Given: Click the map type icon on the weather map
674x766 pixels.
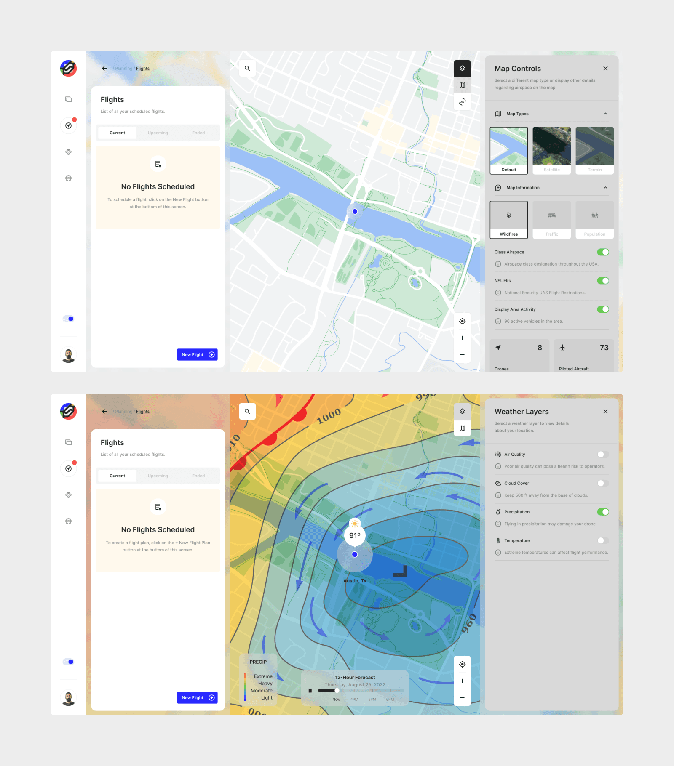Looking at the screenshot, I should point(462,428).
